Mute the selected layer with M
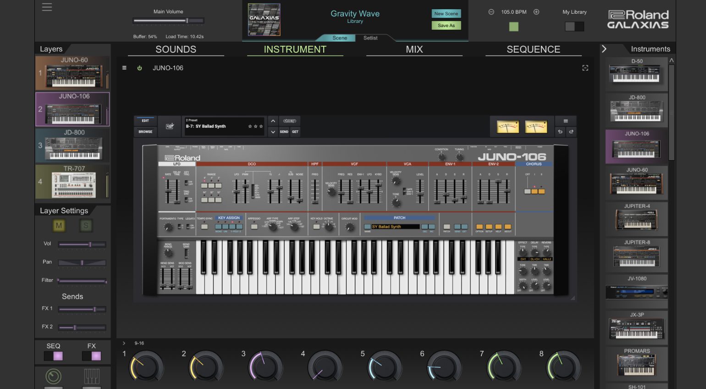 pyautogui.click(x=59, y=225)
